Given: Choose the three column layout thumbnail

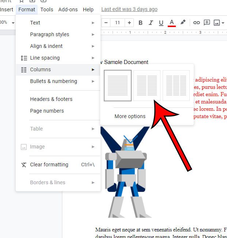Looking at the screenshot, I should [176, 86].
